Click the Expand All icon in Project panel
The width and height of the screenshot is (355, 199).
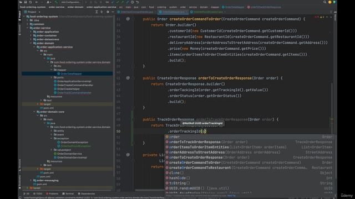(97, 12)
